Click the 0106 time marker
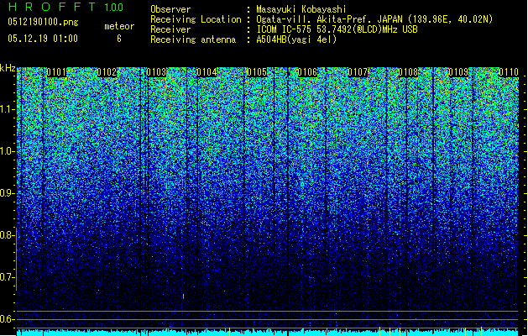The image size is (528, 336). pos(307,72)
